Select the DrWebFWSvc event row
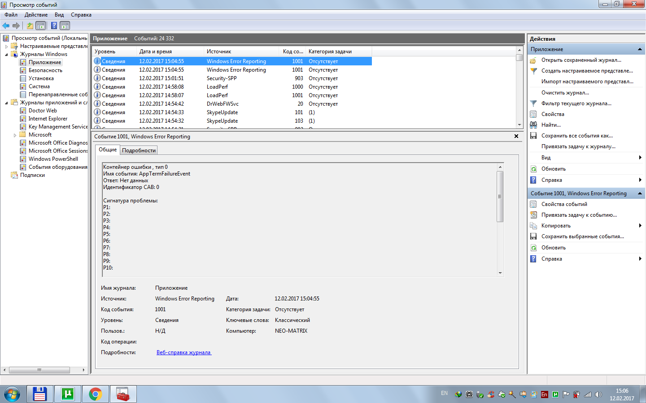The width and height of the screenshot is (646, 403). 232,104
